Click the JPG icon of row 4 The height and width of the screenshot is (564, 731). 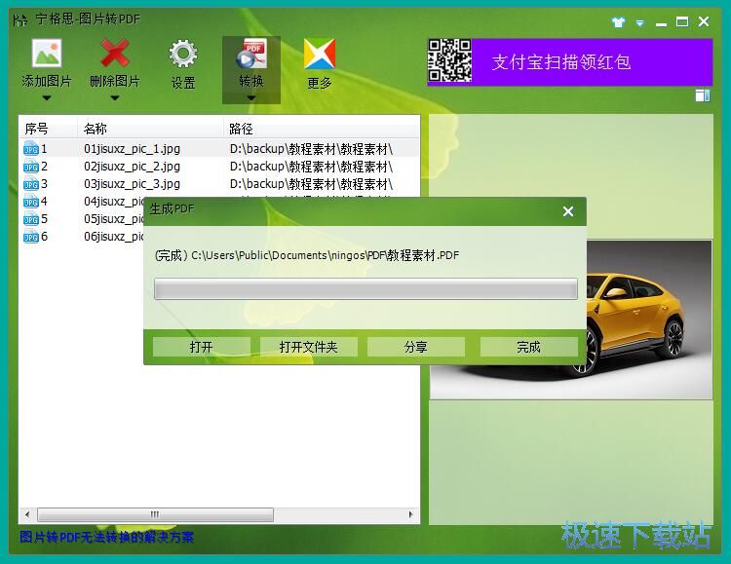[31, 202]
